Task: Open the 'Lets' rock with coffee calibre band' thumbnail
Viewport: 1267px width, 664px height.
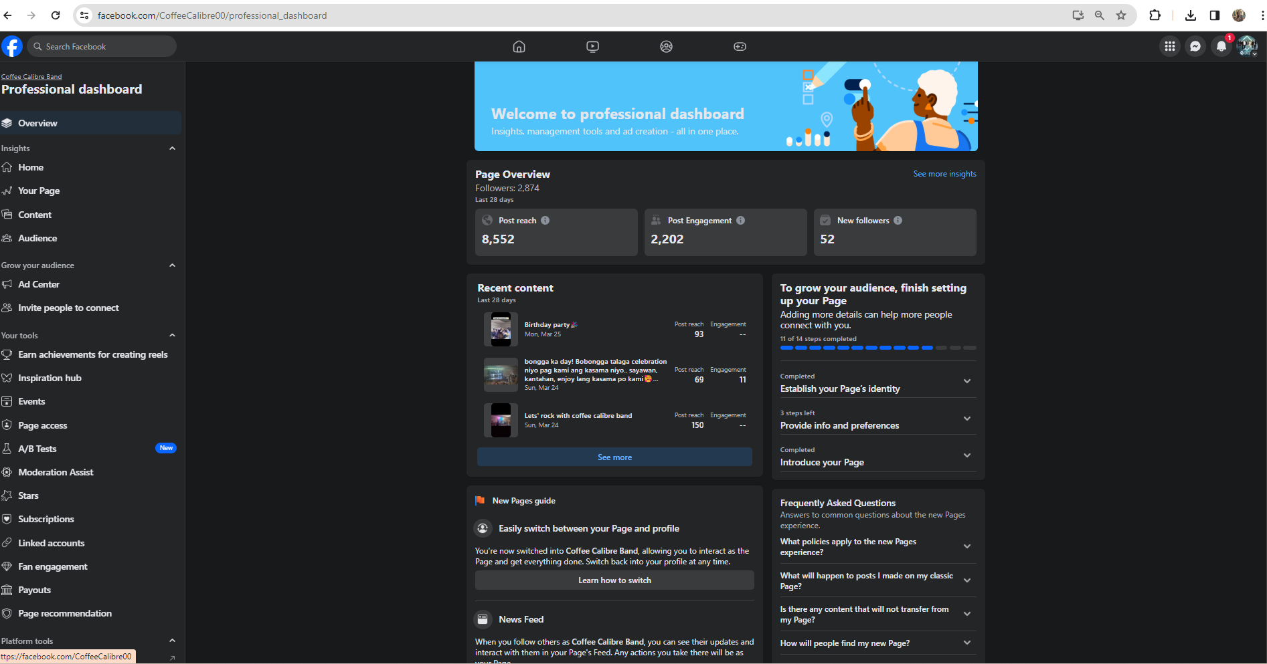Action: coord(501,420)
